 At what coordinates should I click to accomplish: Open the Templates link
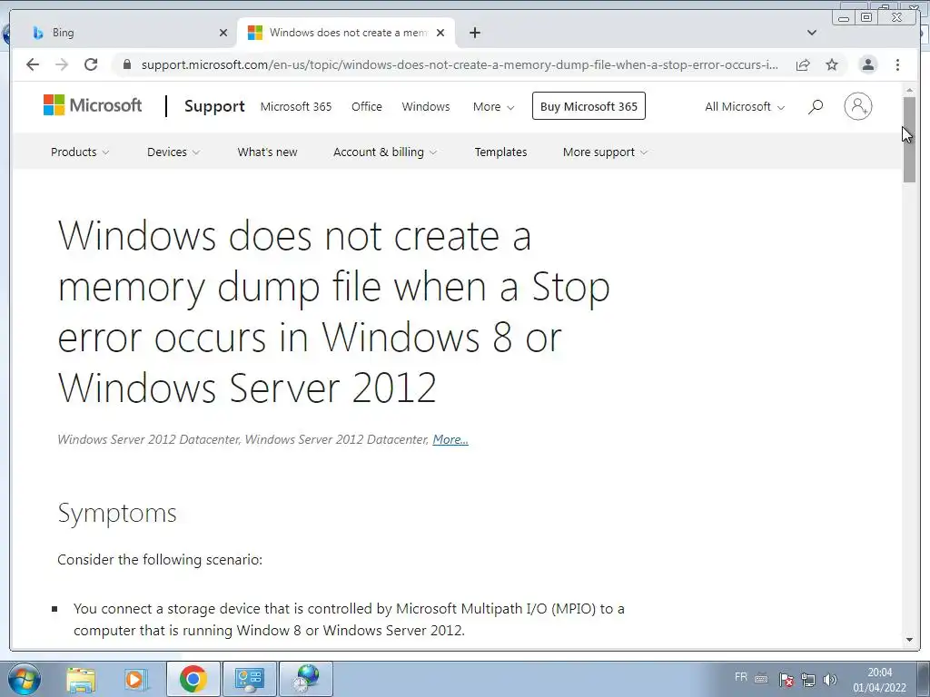click(500, 152)
